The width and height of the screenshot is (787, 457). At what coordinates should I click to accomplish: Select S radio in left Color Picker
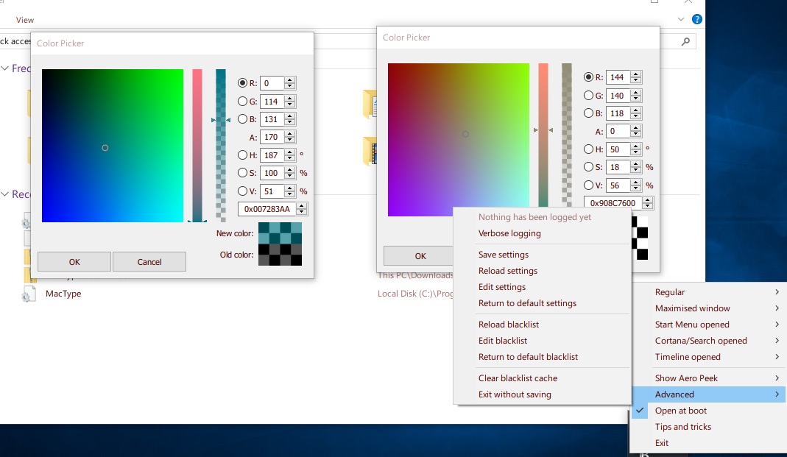pos(242,172)
